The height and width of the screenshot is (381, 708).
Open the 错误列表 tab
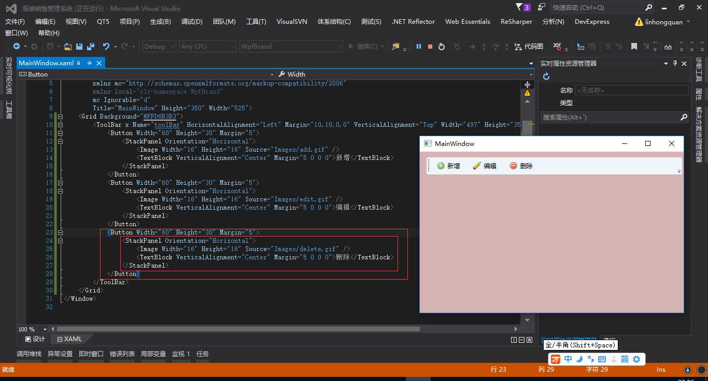tap(122, 354)
